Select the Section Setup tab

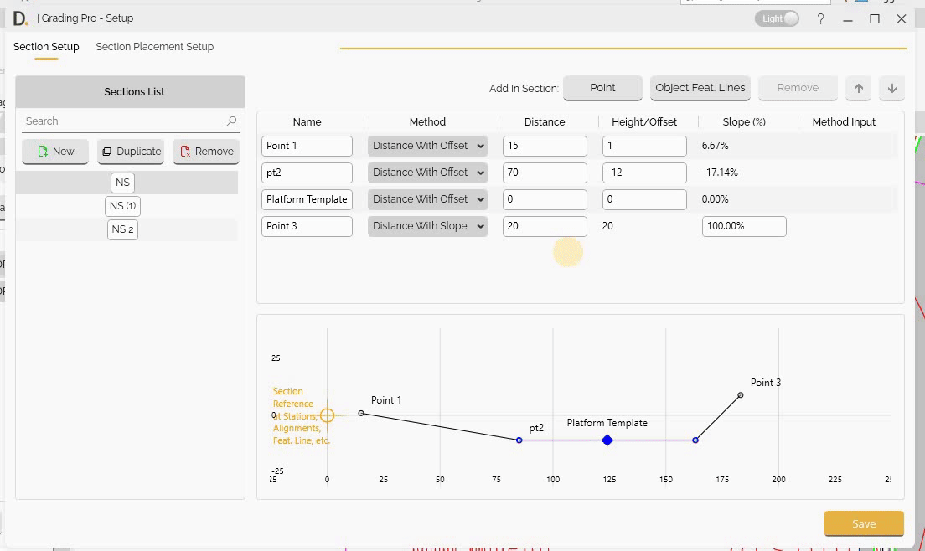click(x=46, y=47)
